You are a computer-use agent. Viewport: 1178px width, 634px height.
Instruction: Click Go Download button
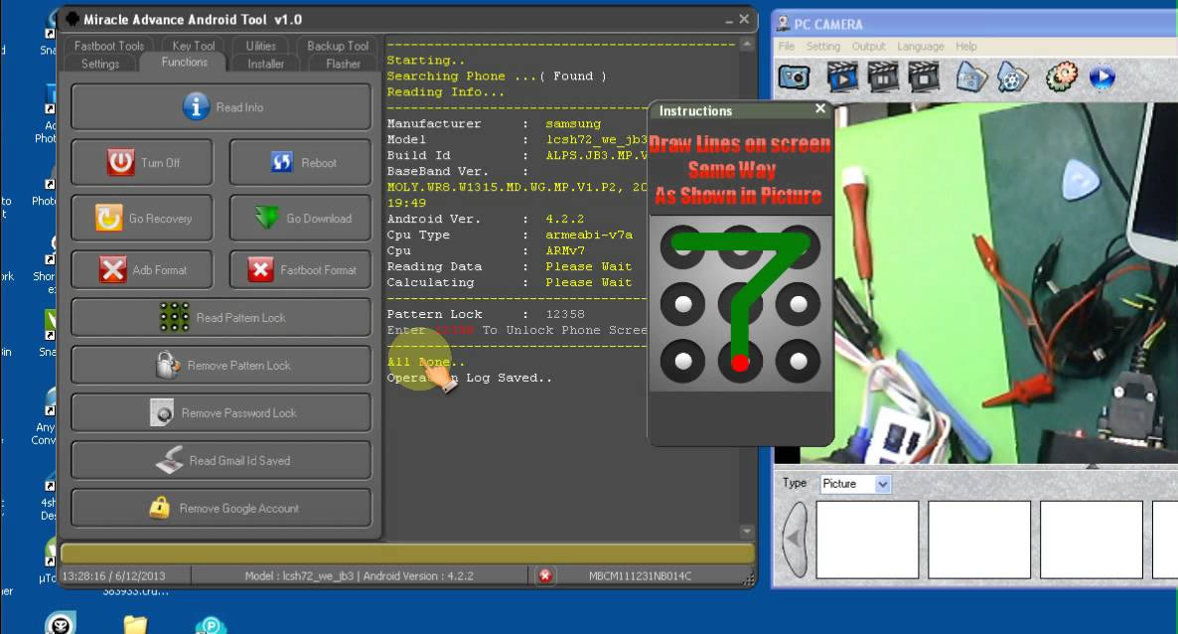(300, 218)
